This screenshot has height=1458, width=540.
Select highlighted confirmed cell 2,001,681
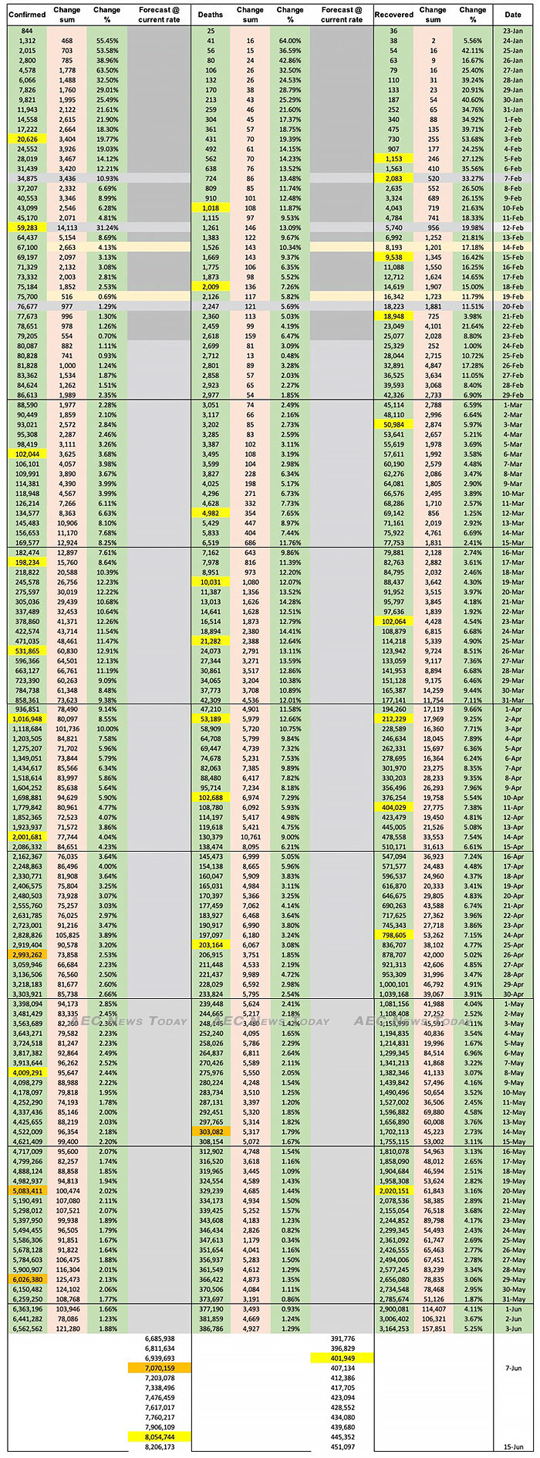(x=27, y=837)
